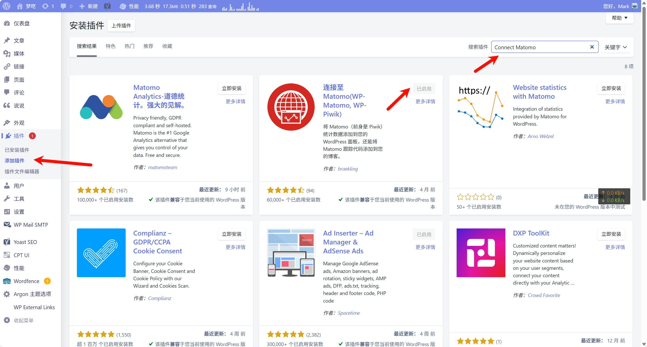Open author link matomoteam

[162, 167]
